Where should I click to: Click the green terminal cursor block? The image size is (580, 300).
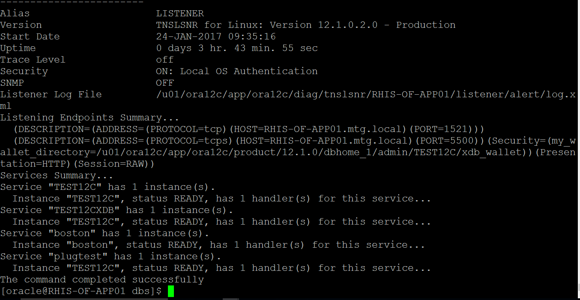pyautogui.click(x=171, y=291)
